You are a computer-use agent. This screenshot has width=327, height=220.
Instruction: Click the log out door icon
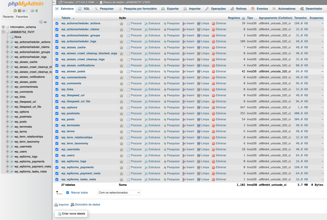point(19,11)
